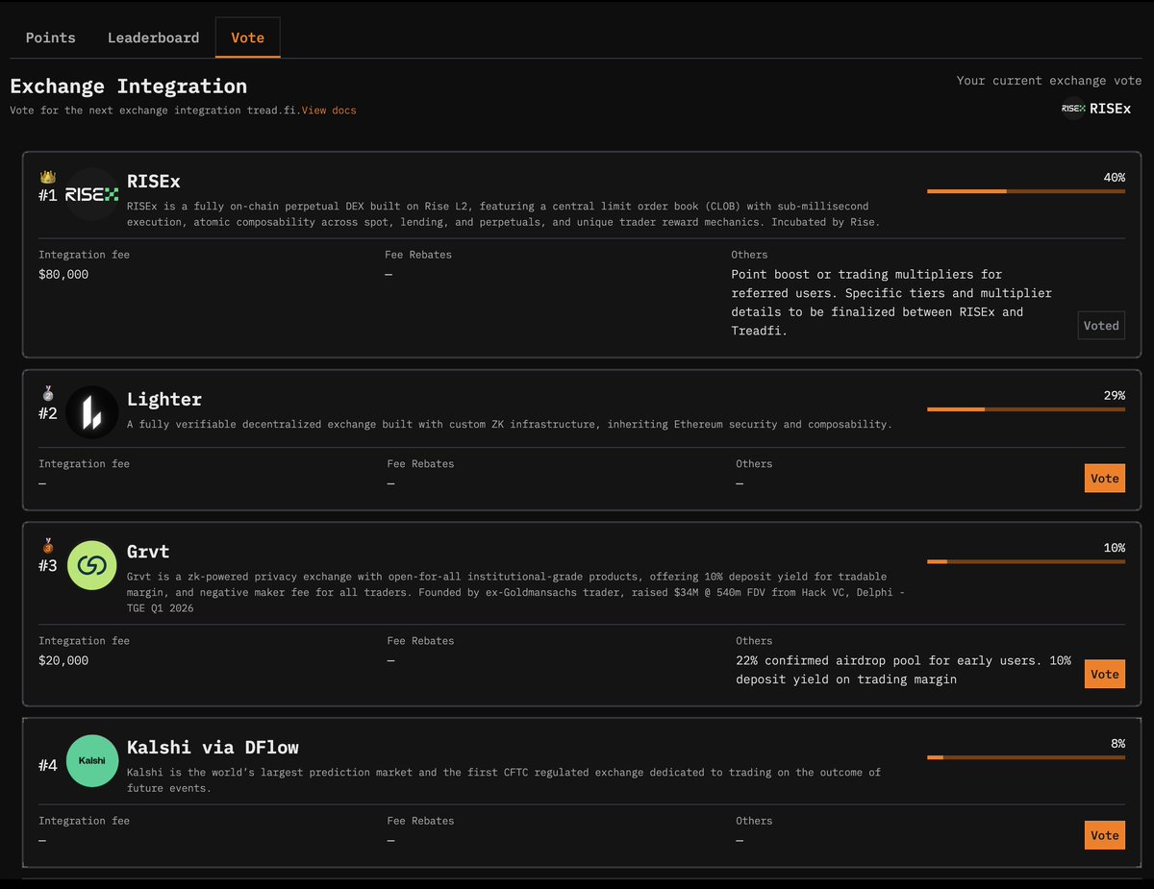
Task: Click the Lighter exchange logo
Action: point(91,411)
